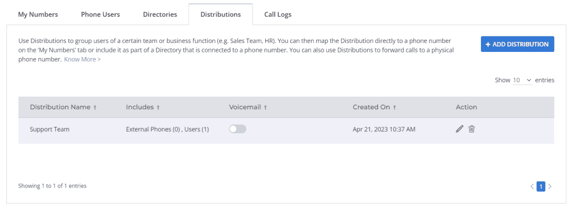The height and width of the screenshot is (210, 572).
Task: Go to previous page with left chevron
Action: coord(532,187)
